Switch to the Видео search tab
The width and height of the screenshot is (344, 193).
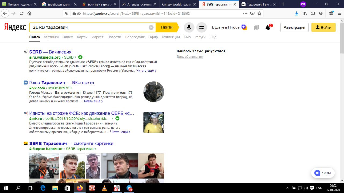68,37
